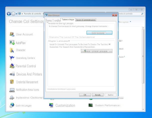Open Operations Center flag icon

[12, 58]
